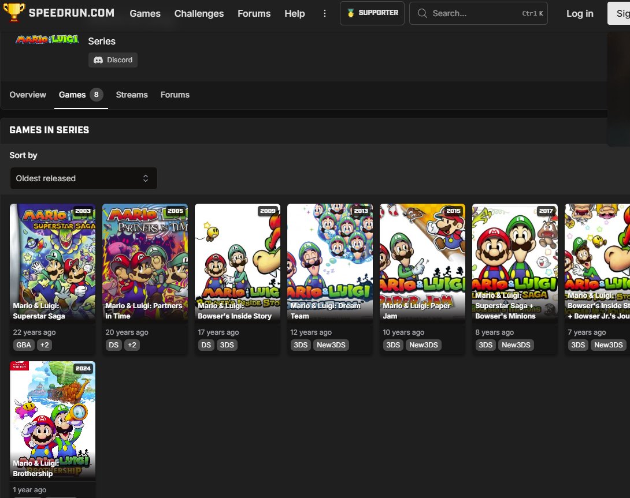The image size is (630, 498).
Task: Open the Forums navigation menu
Action: 254,13
